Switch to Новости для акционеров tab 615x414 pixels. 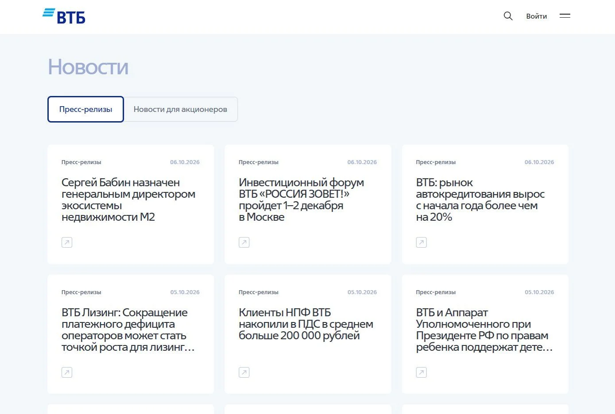click(180, 109)
